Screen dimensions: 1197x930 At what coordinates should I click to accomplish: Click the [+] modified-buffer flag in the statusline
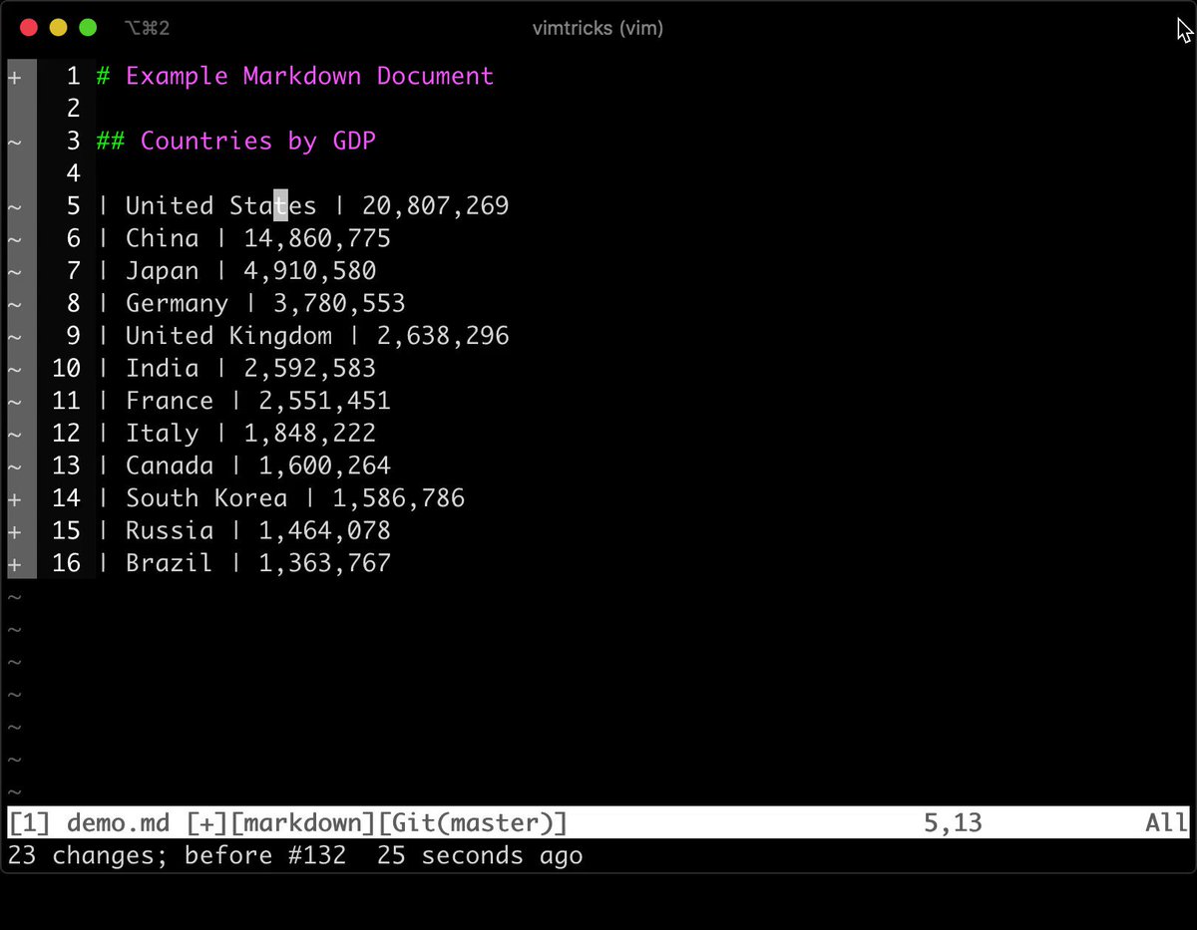point(204,822)
